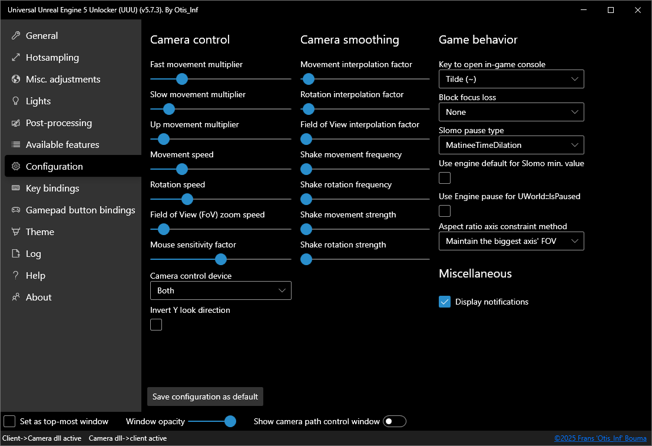Uncheck Display notifications checkbox
This screenshot has height=446, width=652.
pyautogui.click(x=445, y=302)
